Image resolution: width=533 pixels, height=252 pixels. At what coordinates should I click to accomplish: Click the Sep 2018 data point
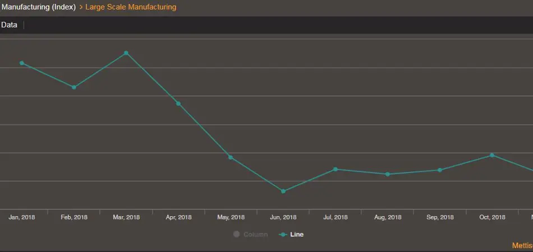(440, 170)
